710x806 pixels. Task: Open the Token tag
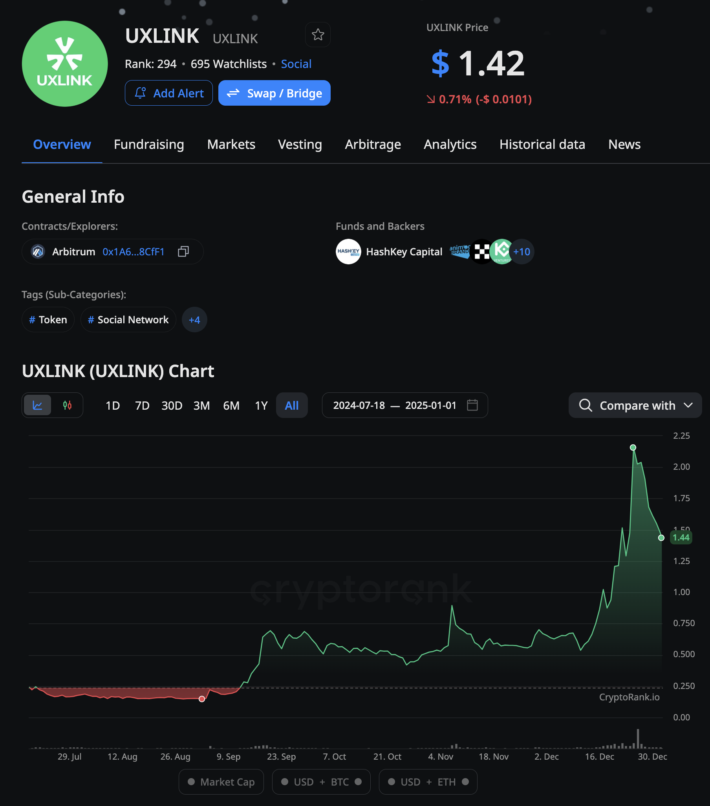click(48, 320)
